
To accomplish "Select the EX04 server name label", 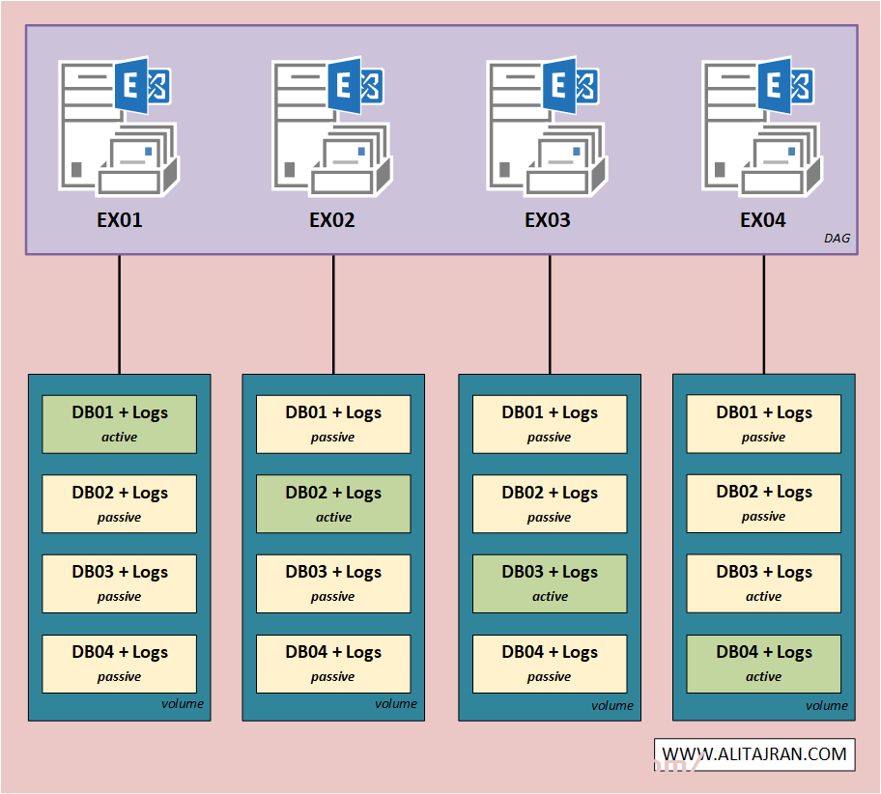I will 762,220.
